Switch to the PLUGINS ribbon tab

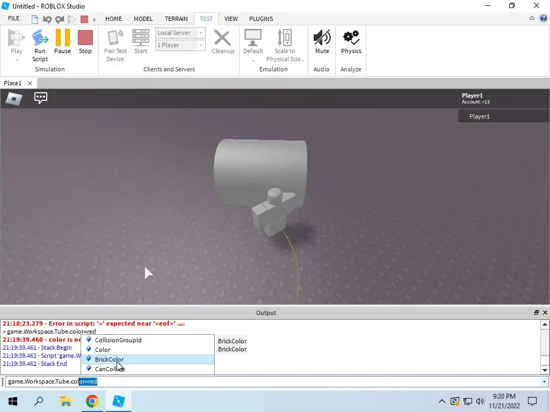(261, 19)
